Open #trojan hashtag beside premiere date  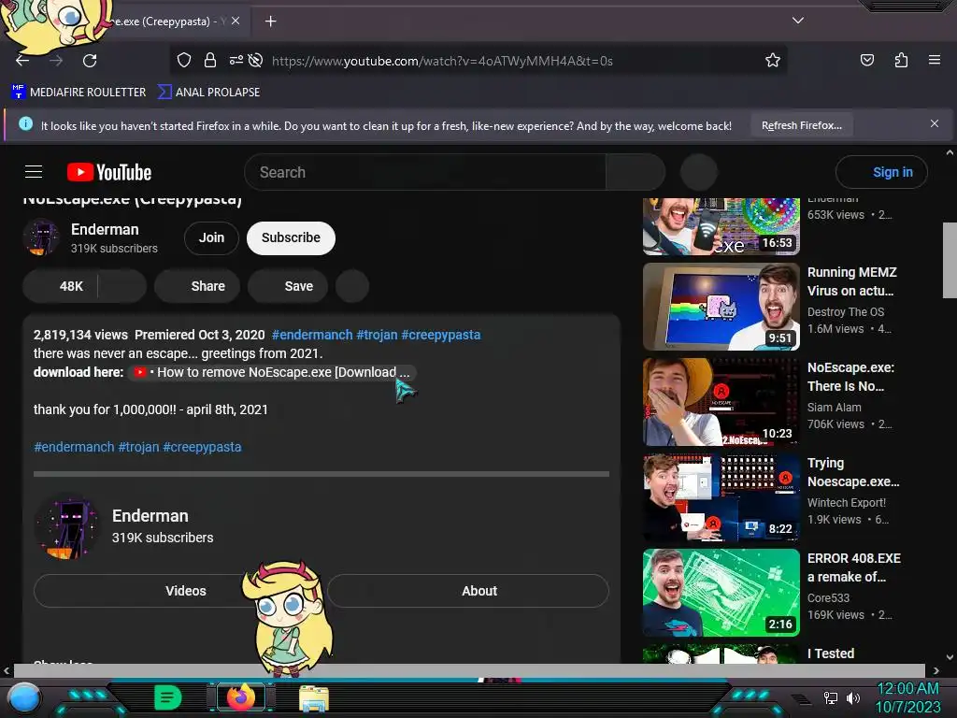click(377, 335)
